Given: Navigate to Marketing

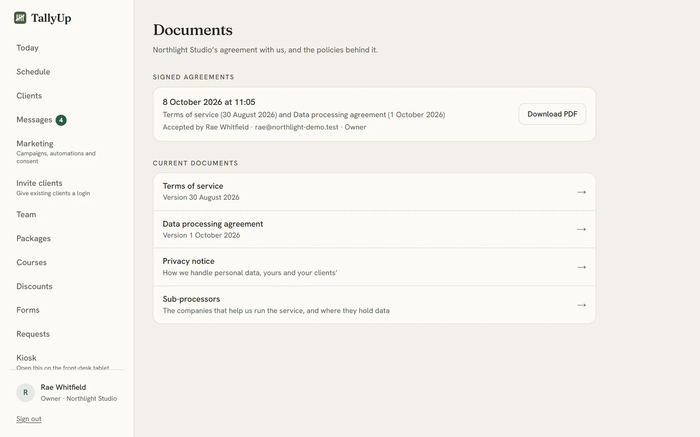Looking at the screenshot, I should [35, 144].
